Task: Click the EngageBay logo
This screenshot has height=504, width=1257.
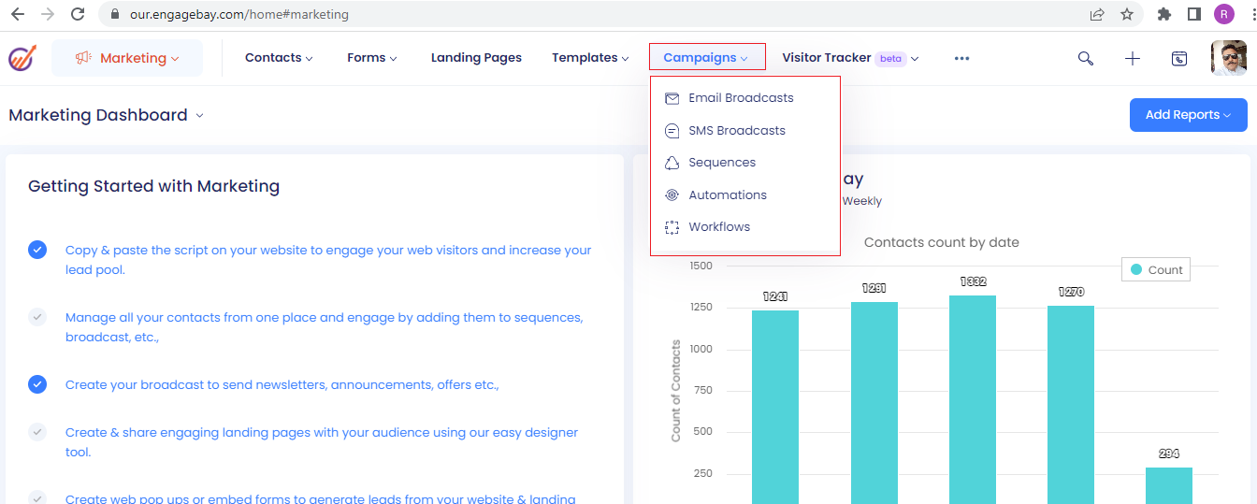Action: (x=22, y=58)
